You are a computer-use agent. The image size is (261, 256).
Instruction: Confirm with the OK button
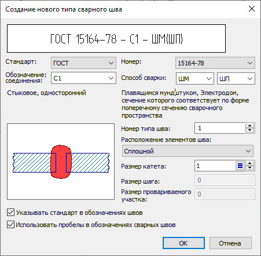183,243
